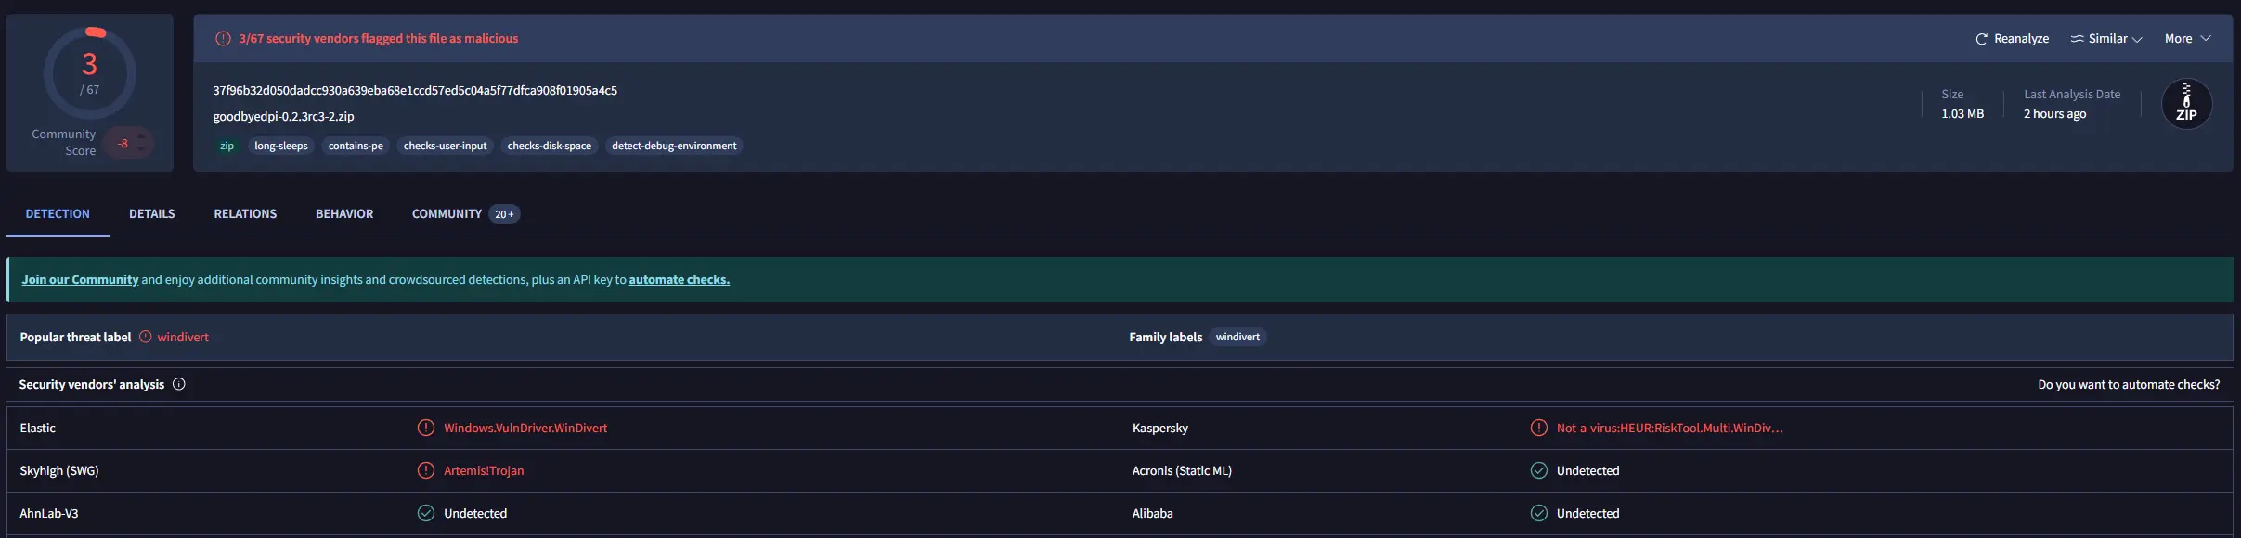
Task: Click the Security vendors' analysis info icon
Action: [179, 384]
